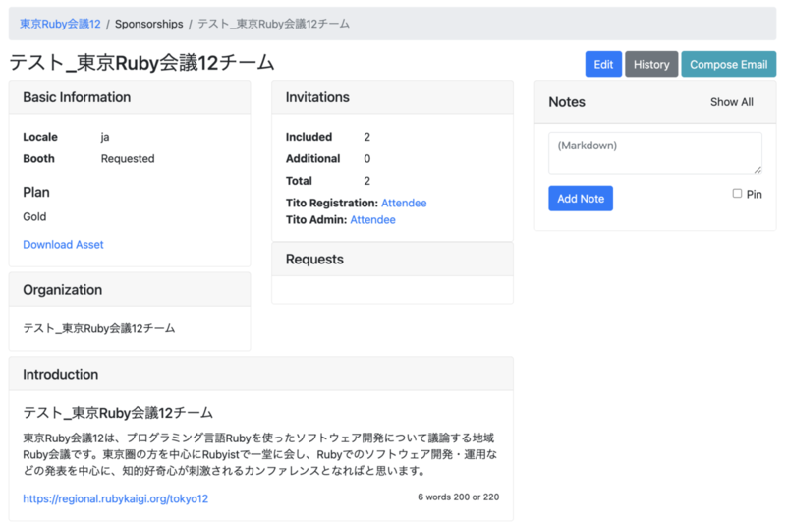Screen dimensions: 786x526
Task: Toggle the Pin checkbox
Action: (x=737, y=193)
